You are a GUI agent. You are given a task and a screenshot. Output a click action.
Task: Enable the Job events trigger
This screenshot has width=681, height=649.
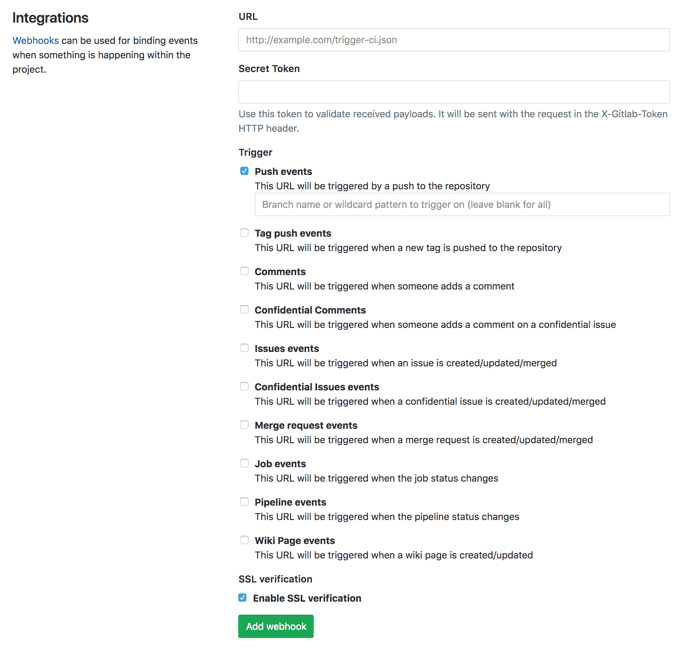(x=244, y=463)
